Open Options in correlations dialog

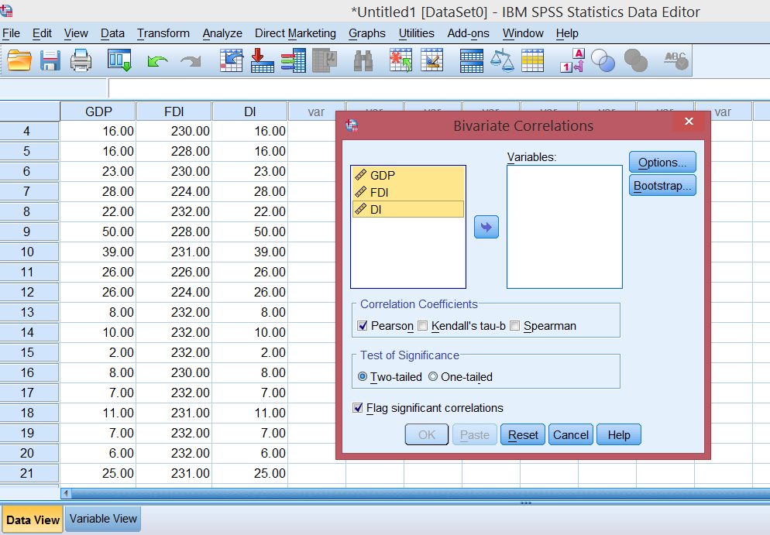662,163
